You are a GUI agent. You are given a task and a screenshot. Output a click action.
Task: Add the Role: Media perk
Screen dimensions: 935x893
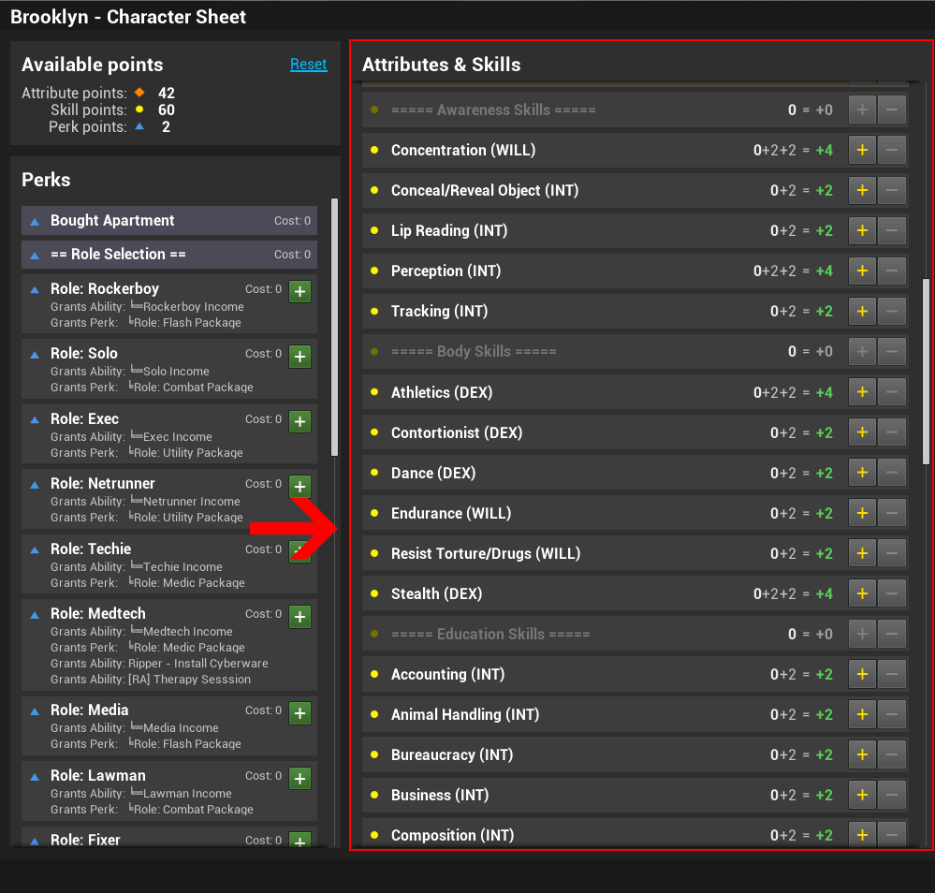coord(299,712)
